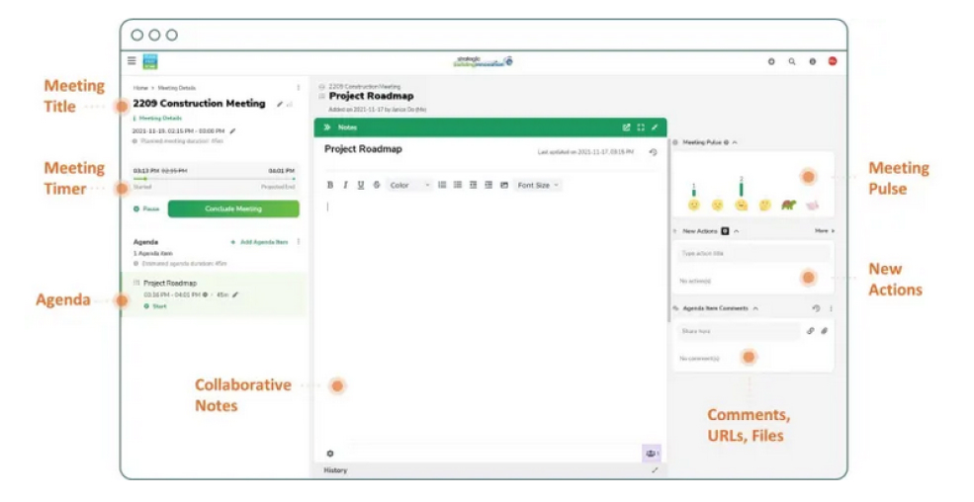
Task: Select the turtle pulse reaction
Action: click(788, 205)
